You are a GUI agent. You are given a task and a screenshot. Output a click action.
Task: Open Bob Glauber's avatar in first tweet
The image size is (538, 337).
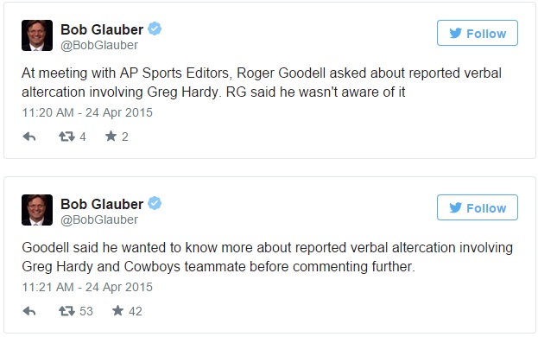pos(37,35)
